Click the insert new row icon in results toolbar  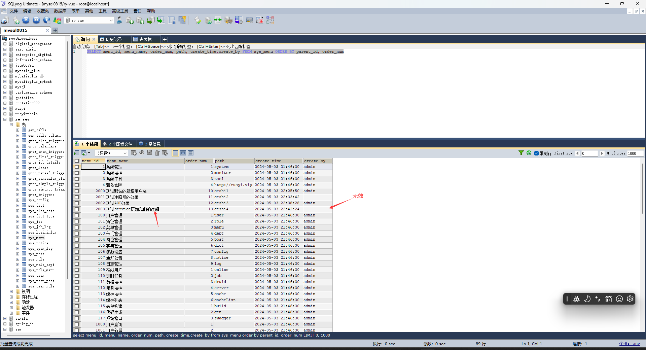(134, 153)
